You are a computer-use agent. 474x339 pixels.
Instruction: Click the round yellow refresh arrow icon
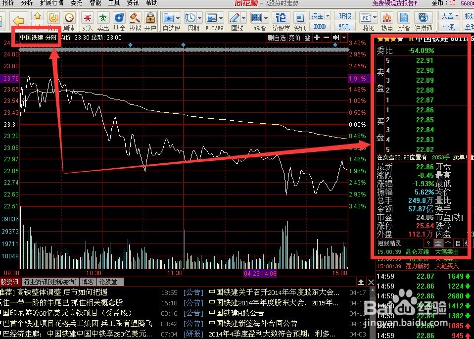(x=53, y=18)
